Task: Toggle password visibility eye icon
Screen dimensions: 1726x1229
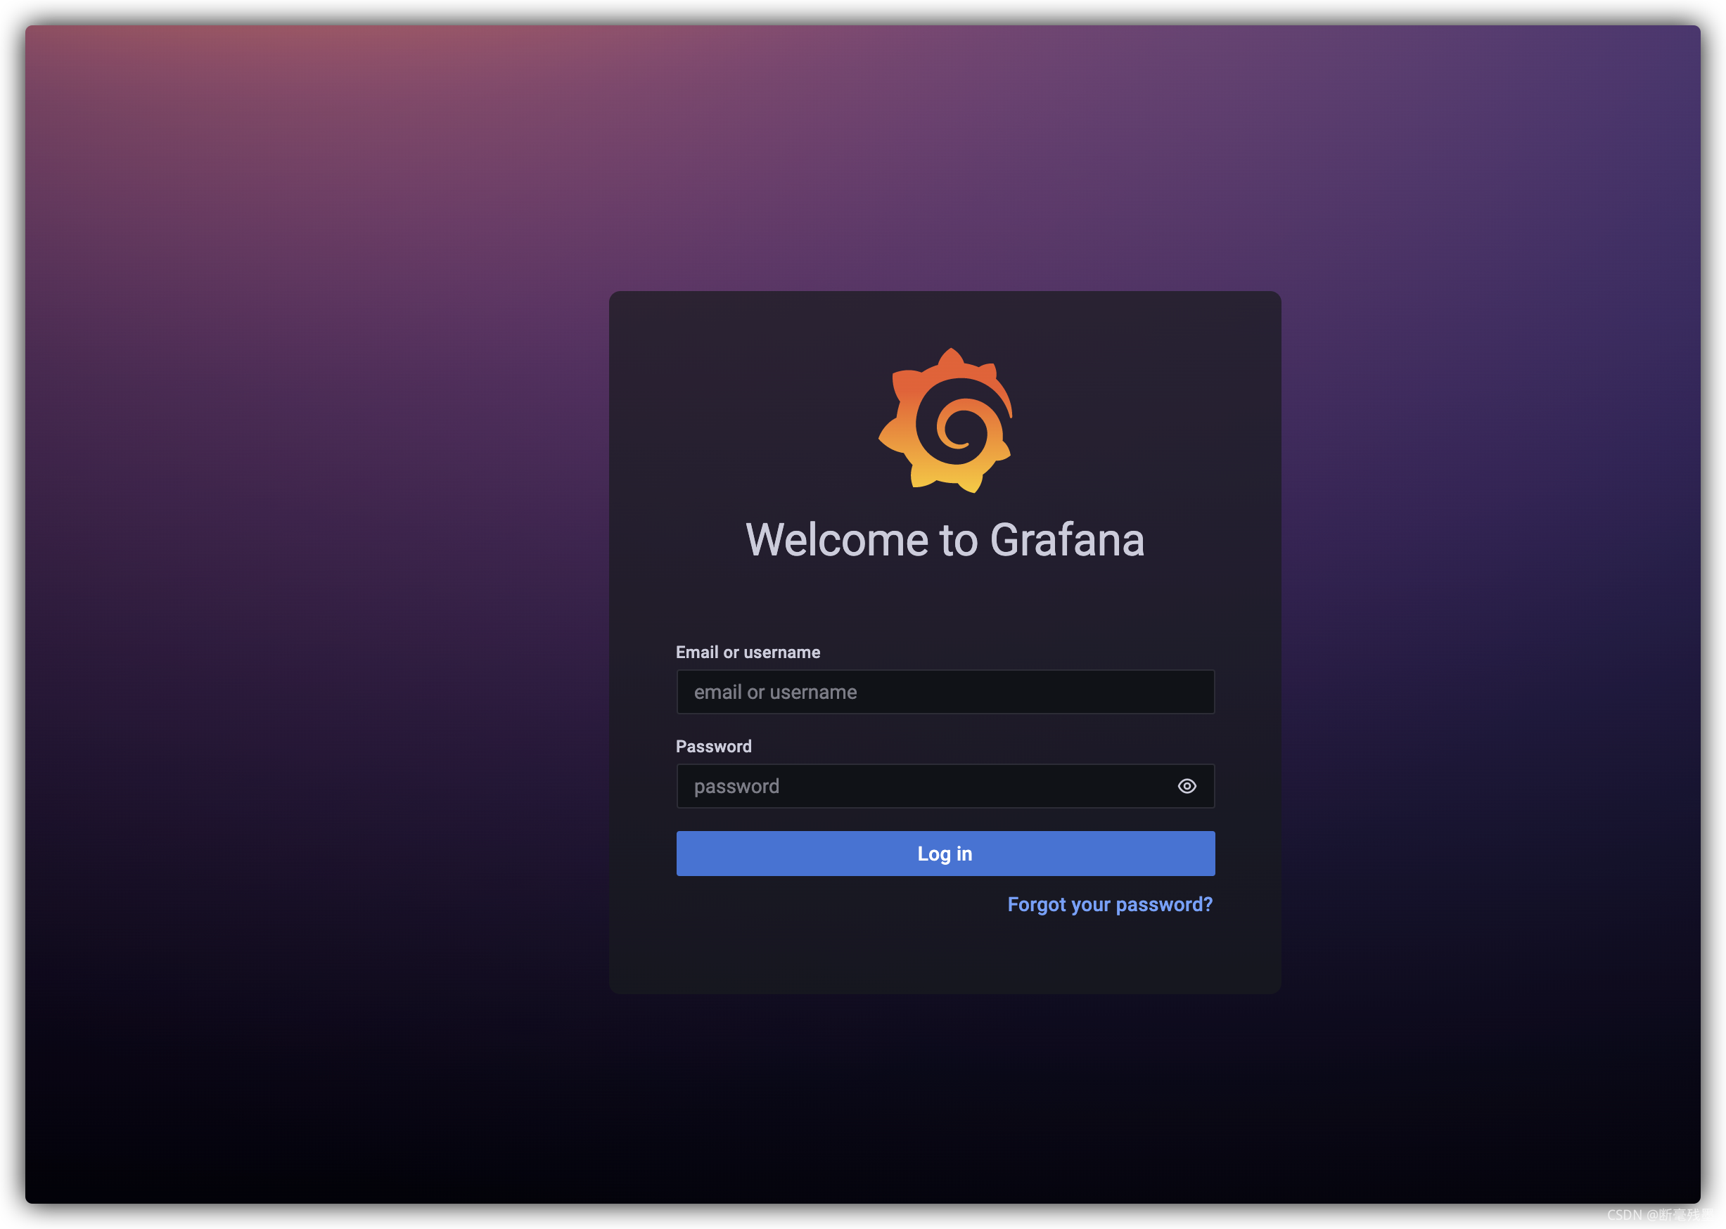Action: point(1187,786)
